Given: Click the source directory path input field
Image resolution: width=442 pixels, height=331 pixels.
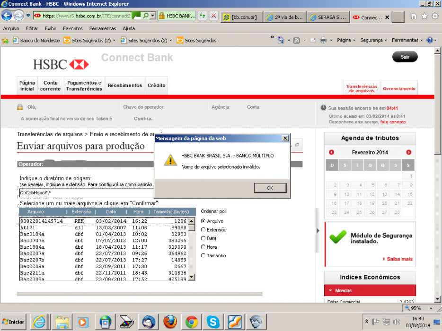Looking at the screenshot, I should pos(87,193).
